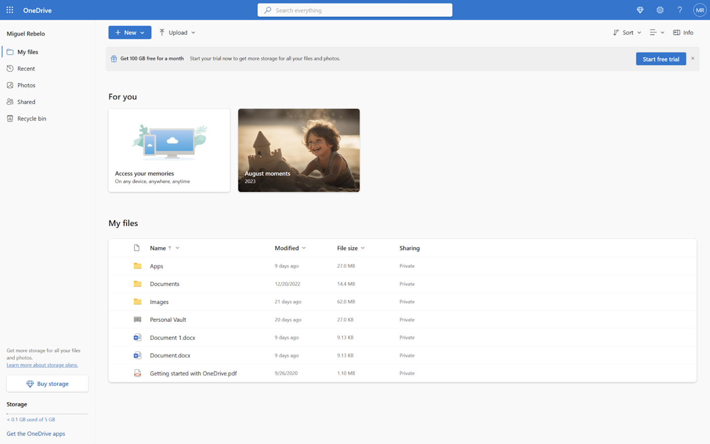The height and width of the screenshot is (444, 710).
Task: Click the Images folder icon
Action: coord(137,301)
